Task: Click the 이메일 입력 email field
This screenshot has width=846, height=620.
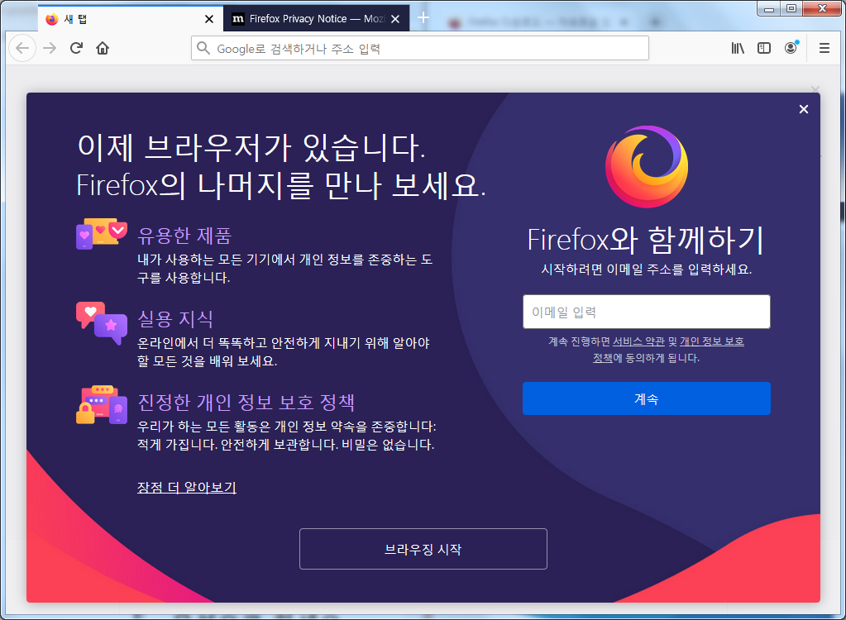Action: [x=646, y=312]
